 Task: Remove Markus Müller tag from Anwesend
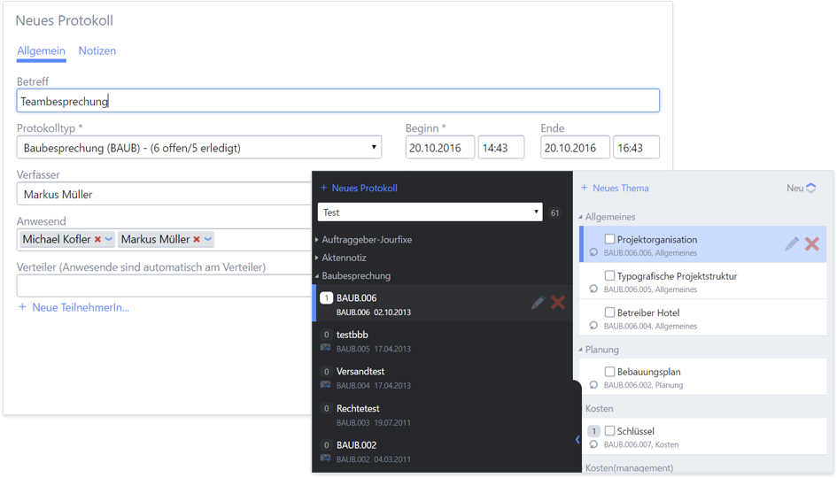196,240
